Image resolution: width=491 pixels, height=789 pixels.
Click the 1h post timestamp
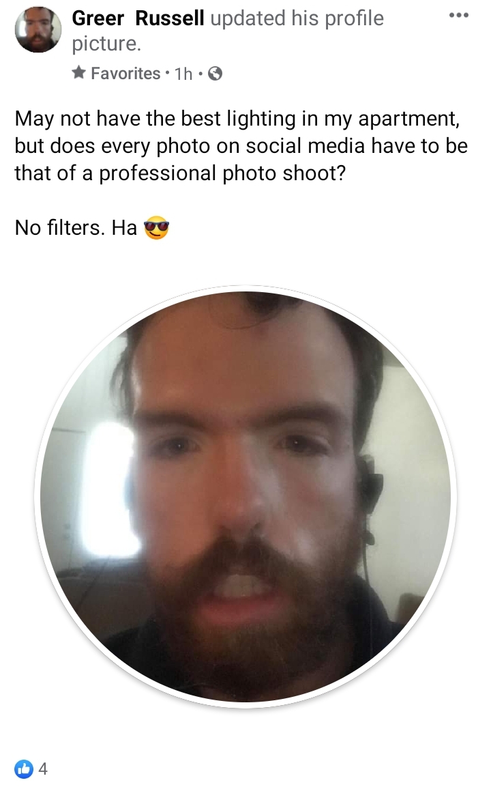pyautogui.click(x=183, y=74)
